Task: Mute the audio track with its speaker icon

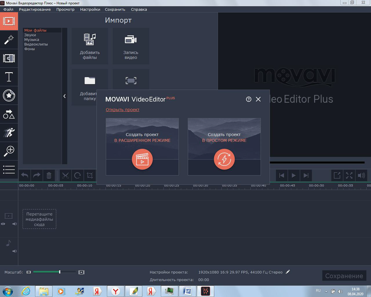Action: coord(14,251)
